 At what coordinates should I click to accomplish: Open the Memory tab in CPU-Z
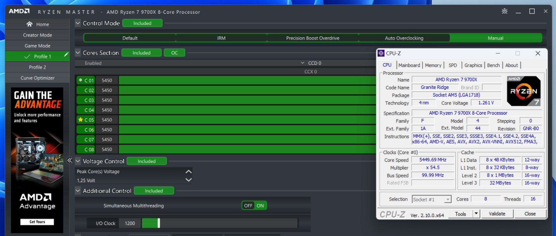[x=433, y=65]
